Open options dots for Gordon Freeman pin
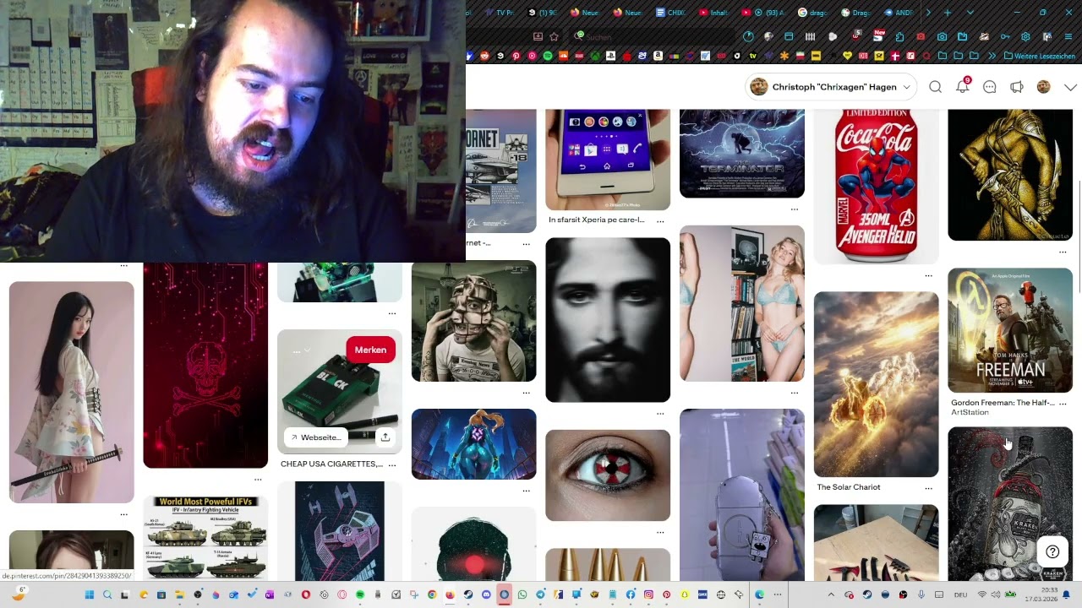The height and width of the screenshot is (608, 1082). [1063, 404]
